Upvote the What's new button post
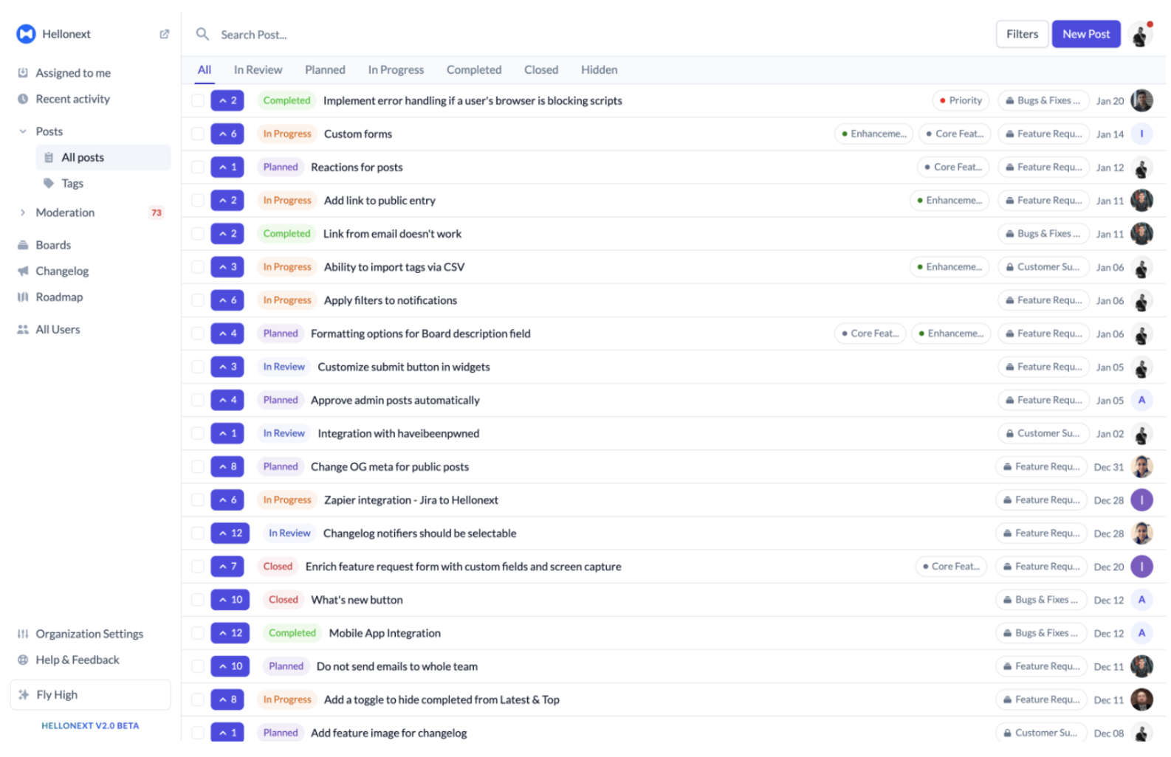Screen dimensions: 1171x757 point(230,600)
